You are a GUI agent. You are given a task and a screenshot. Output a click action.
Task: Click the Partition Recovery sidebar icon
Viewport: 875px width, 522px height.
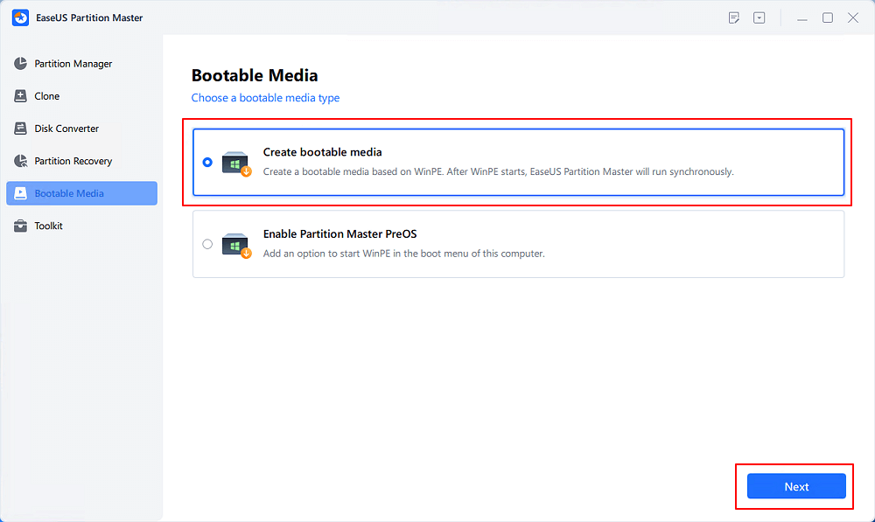point(20,161)
